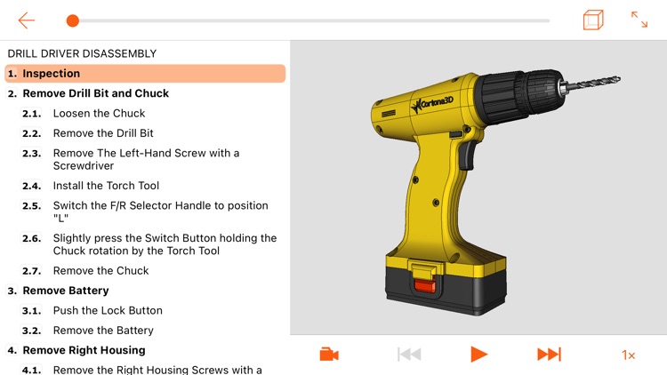Move the orange progress slider handle
The image size is (667, 375).
tap(73, 20)
